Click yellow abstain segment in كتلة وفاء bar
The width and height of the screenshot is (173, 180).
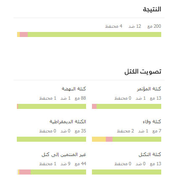point(99,139)
